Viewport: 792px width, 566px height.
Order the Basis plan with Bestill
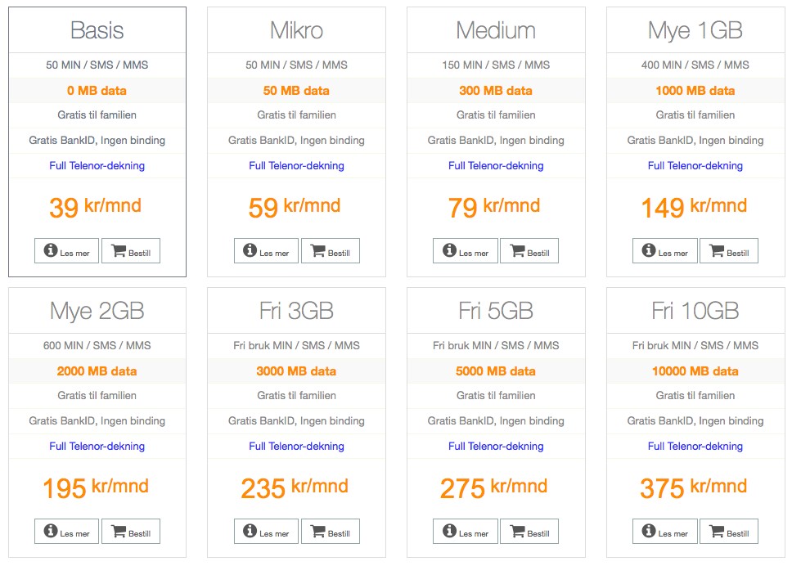(x=131, y=251)
